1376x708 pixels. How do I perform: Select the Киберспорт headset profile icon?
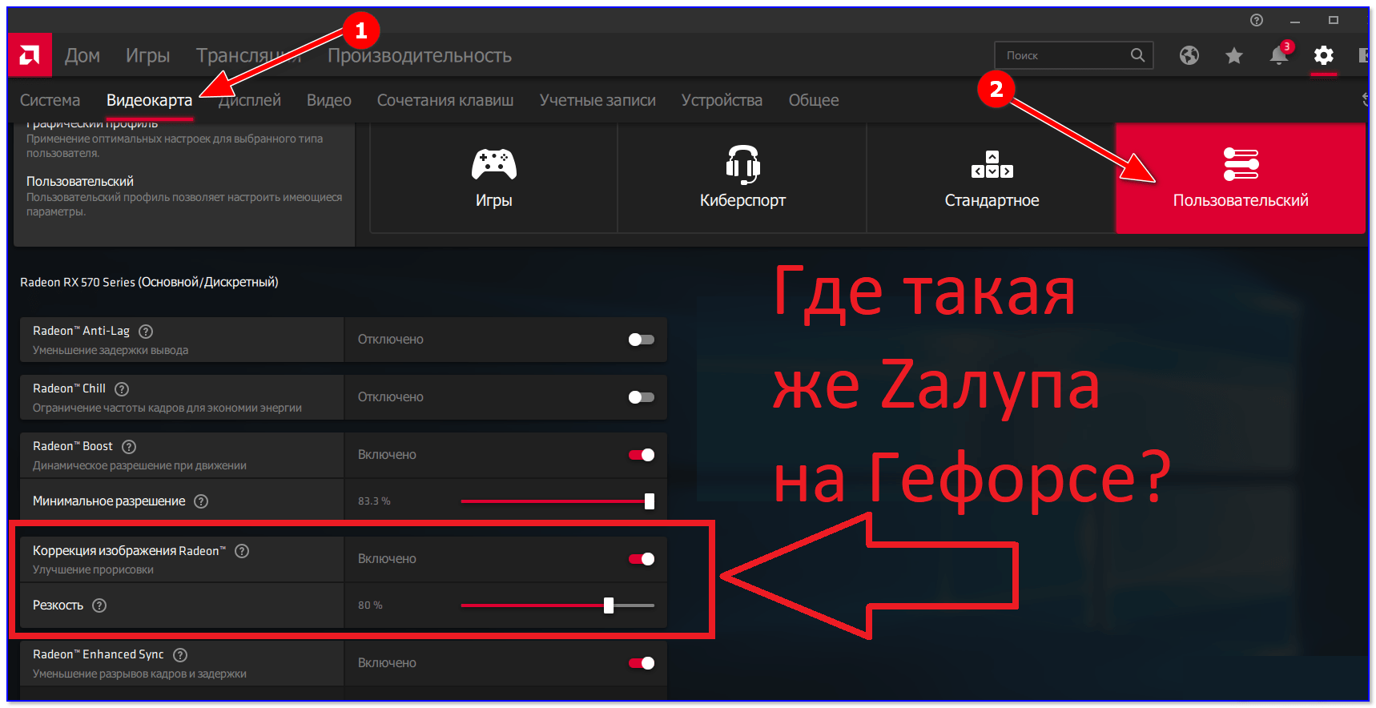[742, 164]
